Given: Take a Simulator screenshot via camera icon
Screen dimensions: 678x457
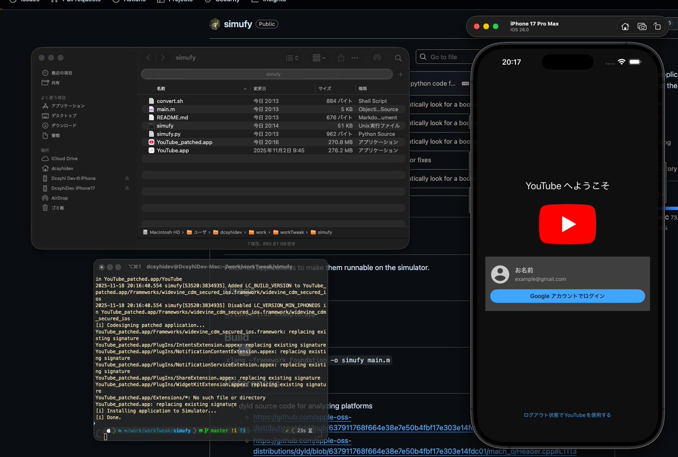Looking at the screenshot, I should 642,27.
